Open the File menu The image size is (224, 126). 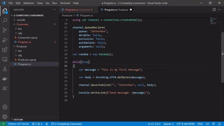coord(10,3)
